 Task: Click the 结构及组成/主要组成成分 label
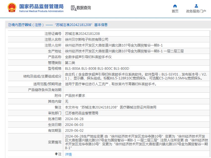(42, 76)
